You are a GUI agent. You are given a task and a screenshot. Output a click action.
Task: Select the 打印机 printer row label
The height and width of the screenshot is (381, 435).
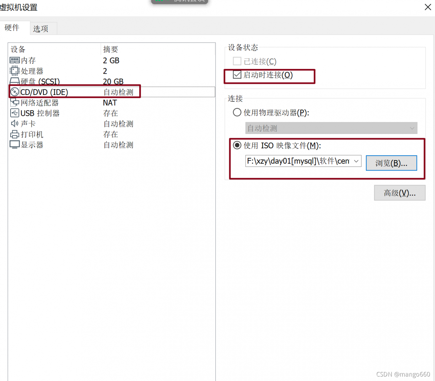pyautogui.click(x=32, y=134)
